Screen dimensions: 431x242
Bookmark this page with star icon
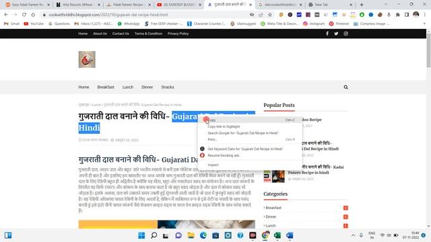[x=270, y=15]
